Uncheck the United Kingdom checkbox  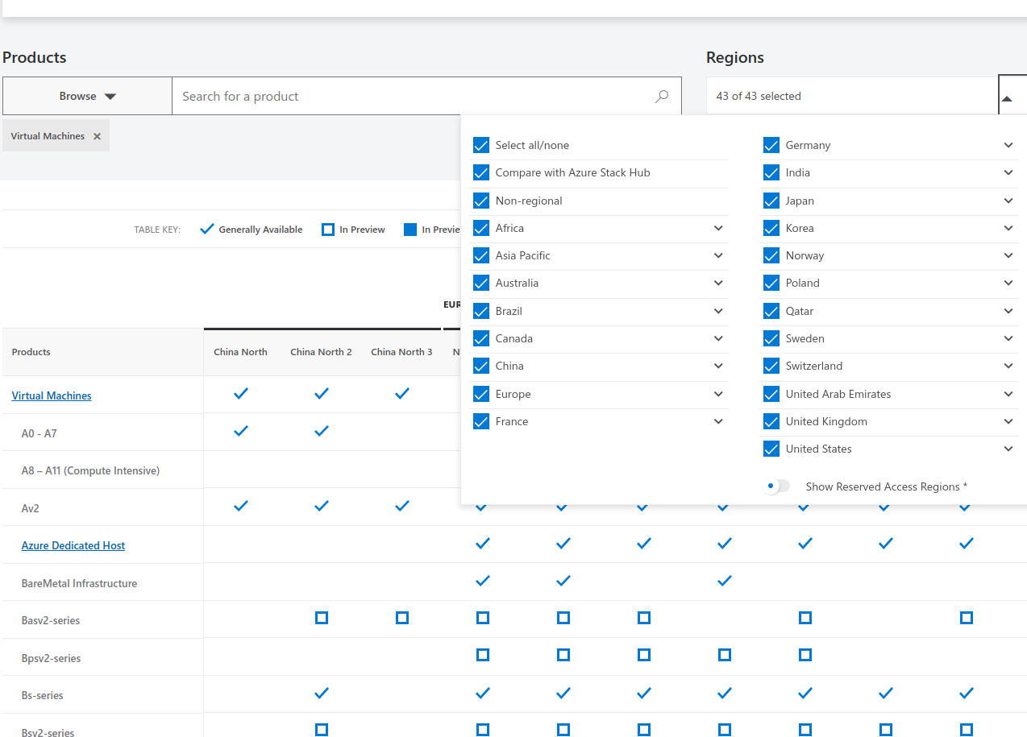pos(771,421)
